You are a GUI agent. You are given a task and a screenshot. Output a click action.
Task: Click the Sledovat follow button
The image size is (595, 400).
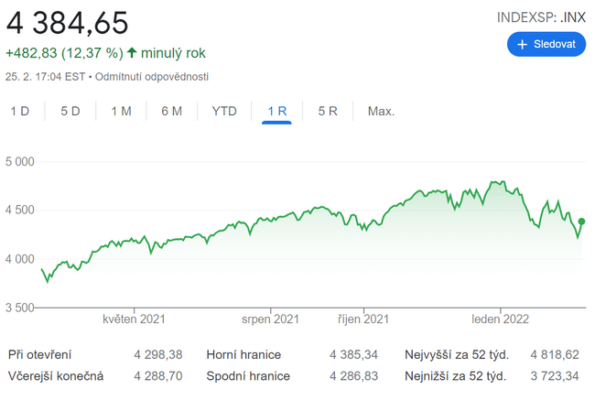[546, 44]
